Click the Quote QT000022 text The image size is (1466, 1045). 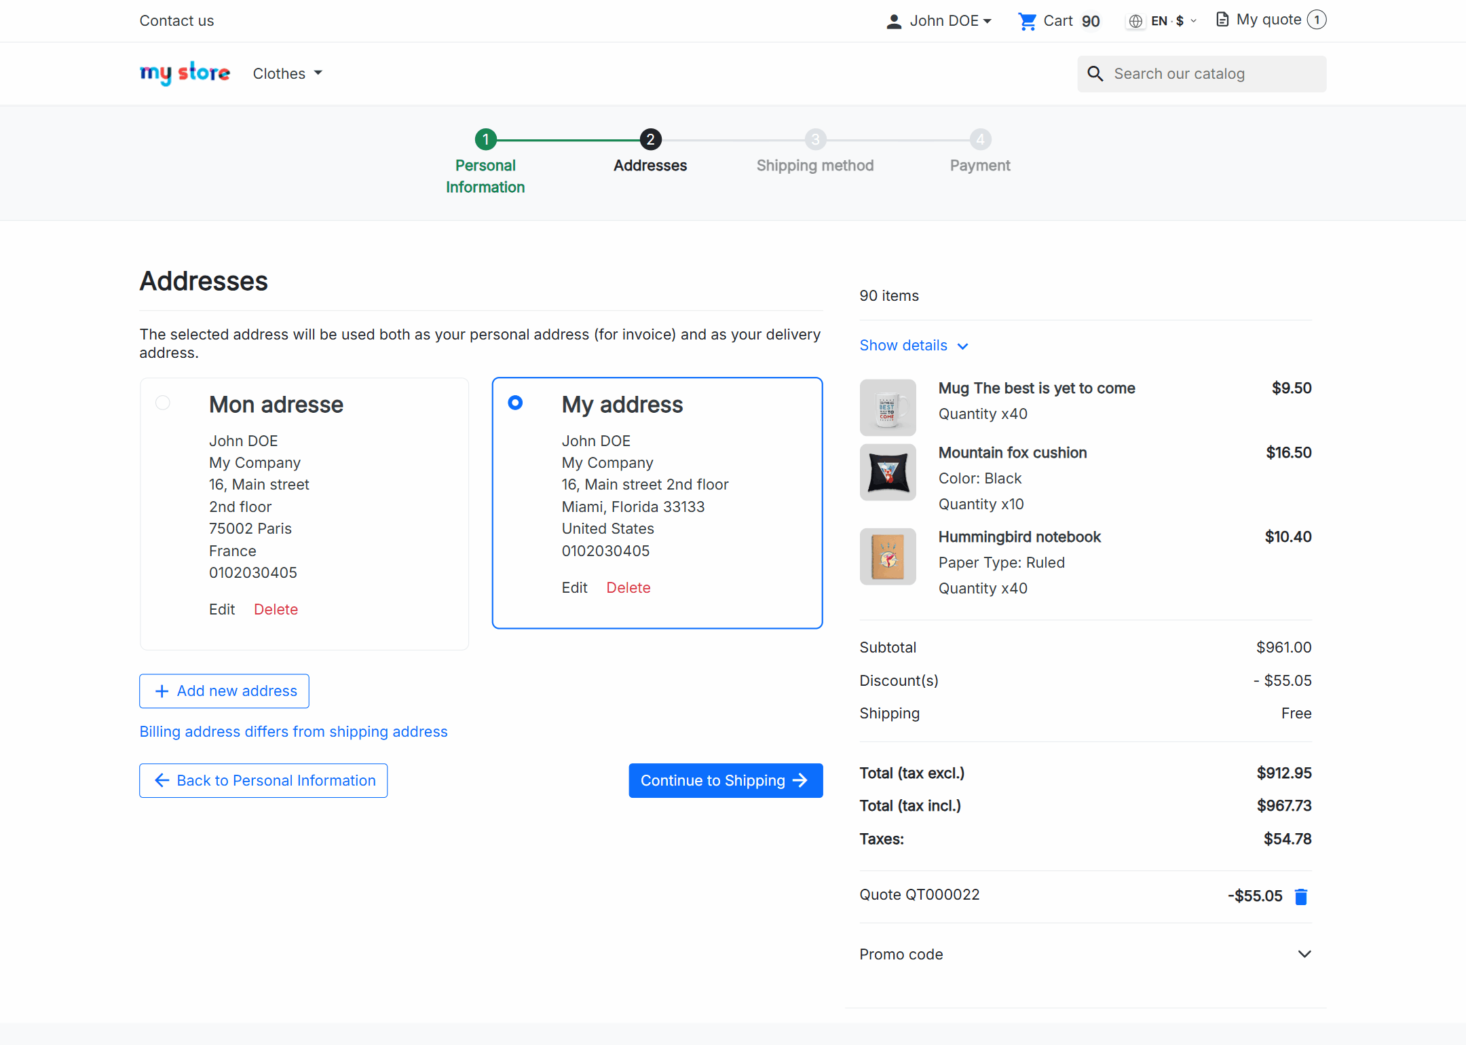[920, 895]
